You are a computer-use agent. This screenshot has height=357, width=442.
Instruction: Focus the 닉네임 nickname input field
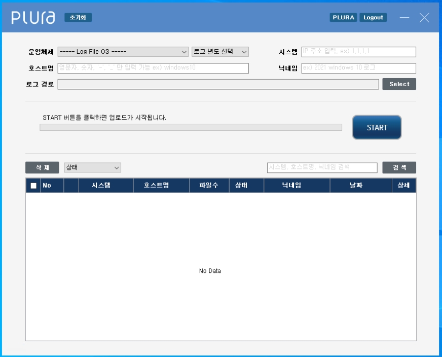358,68
